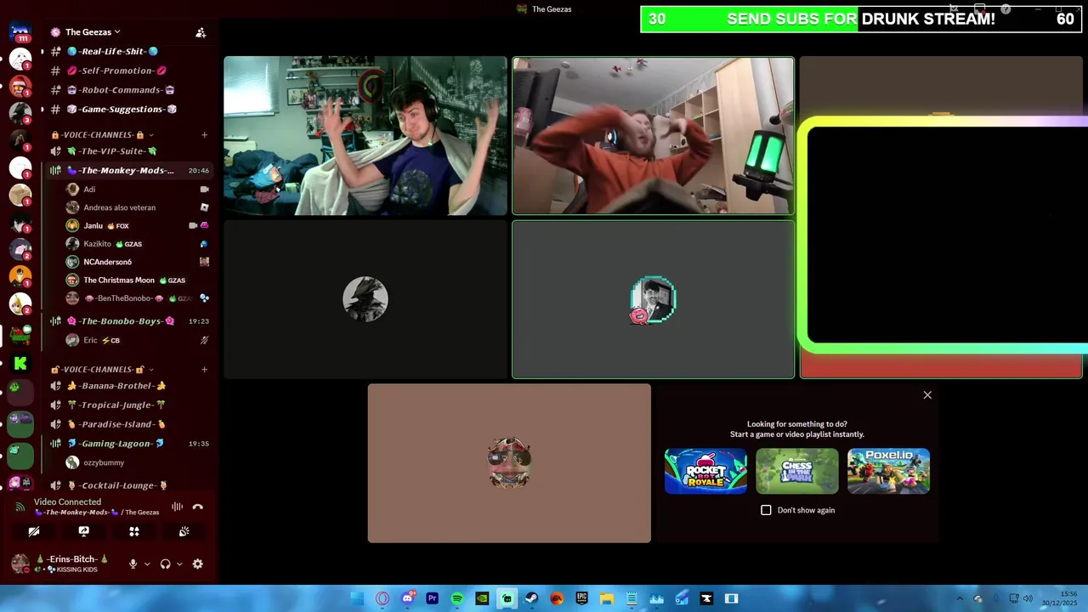The width and height of the screenshot is (1088, 612).
Task: Open Premiere Pro from the taskbar
Action: tap(432, 598)
